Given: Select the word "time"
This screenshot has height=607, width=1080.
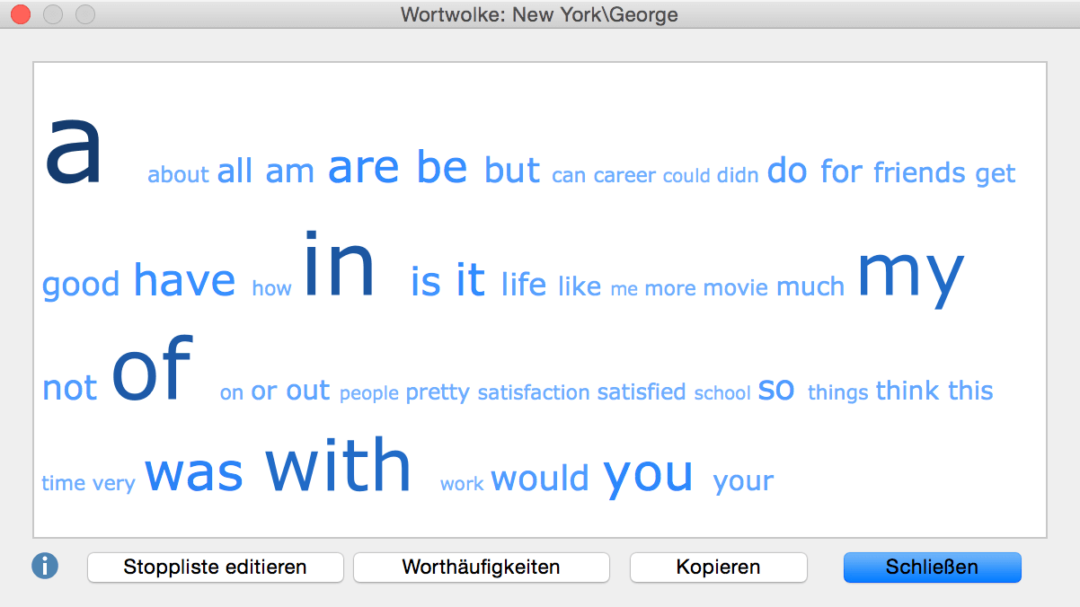Looking at the screenshot, I should pos(63,483).
